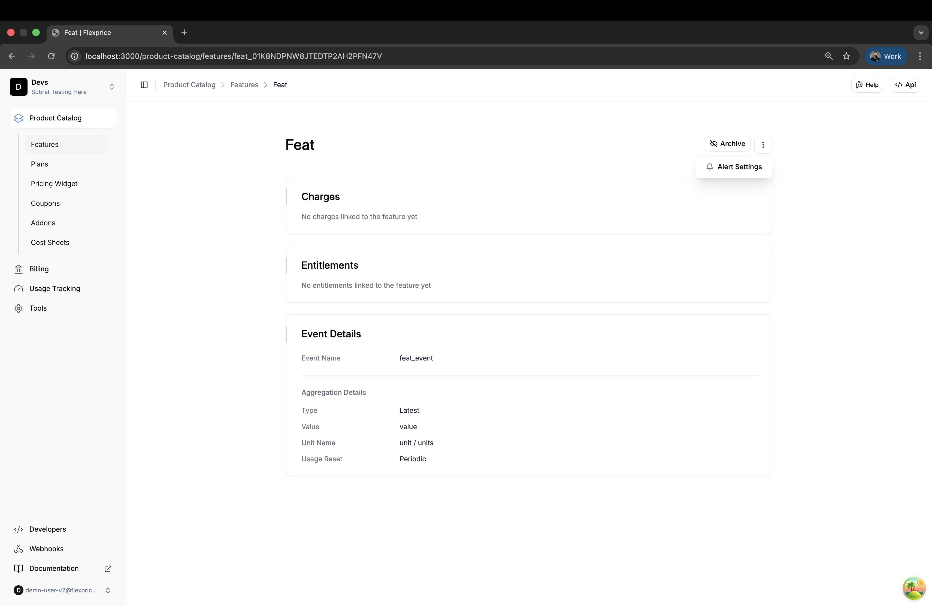Image resolution: width=932 pixels, height=606 pixels.
Task: Click the Tools gear icon
Action: 19,308
